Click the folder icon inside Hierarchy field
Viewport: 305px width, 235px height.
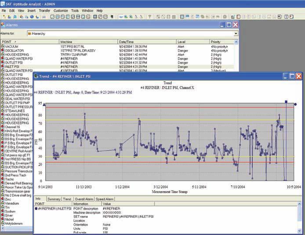tap(29, 34)
